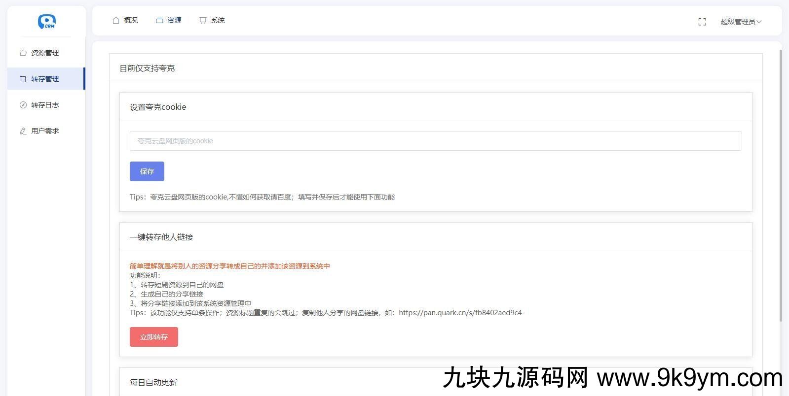The image size is (789, 396).
Task: Click the blue 保存 button
Action: click(x=147, y=171)
